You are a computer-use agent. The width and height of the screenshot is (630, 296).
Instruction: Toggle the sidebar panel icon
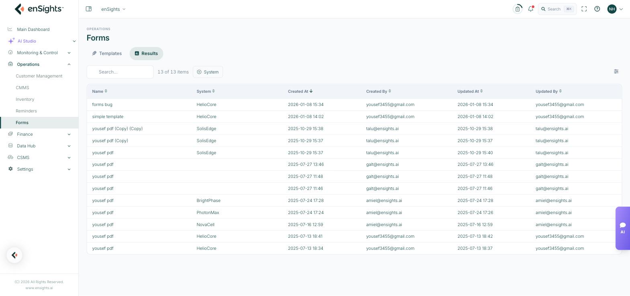click(89, 9)
